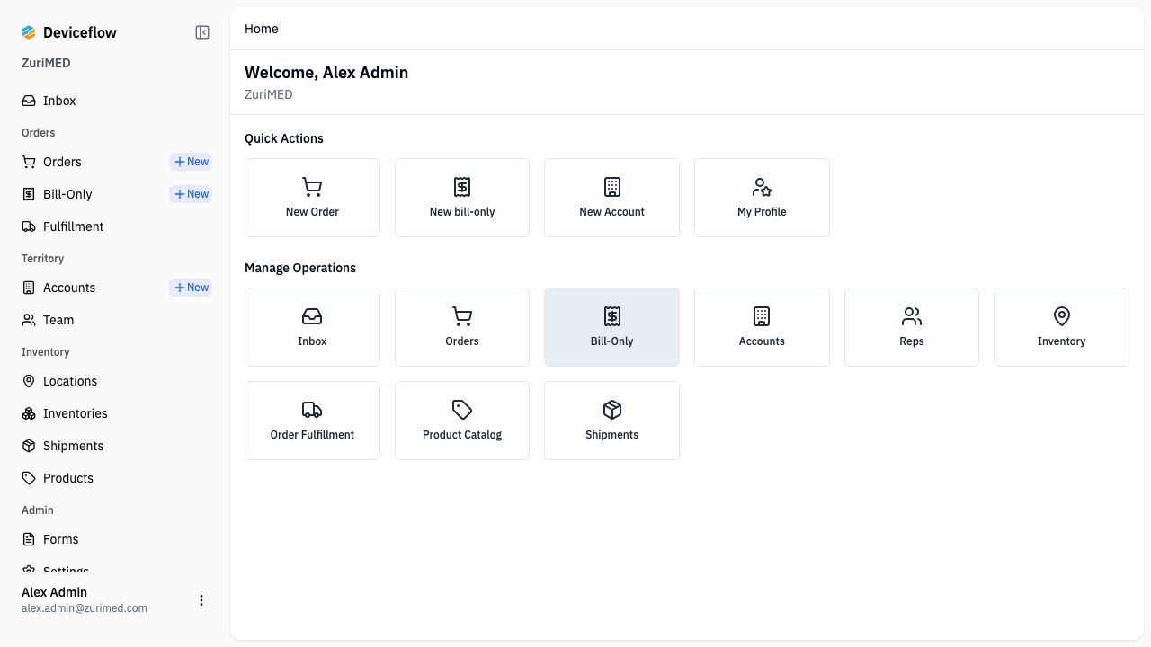Open the Alex Admin three-dot menu
This screenshot has height=647, width=1151.
click(x=201, y=600)
